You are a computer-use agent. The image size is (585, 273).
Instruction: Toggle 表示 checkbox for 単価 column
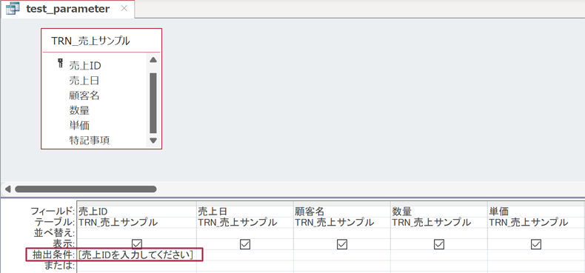tap(536, 244)
